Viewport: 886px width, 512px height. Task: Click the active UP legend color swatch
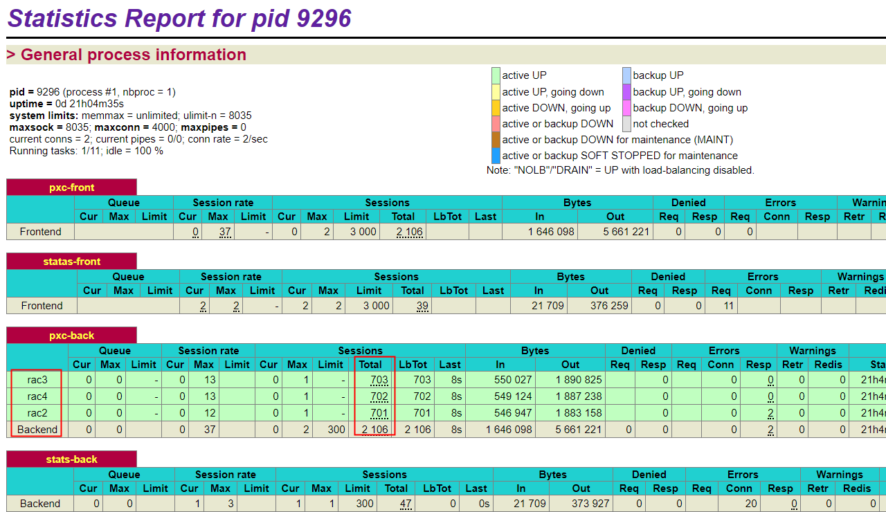click(x=496, y=75)
